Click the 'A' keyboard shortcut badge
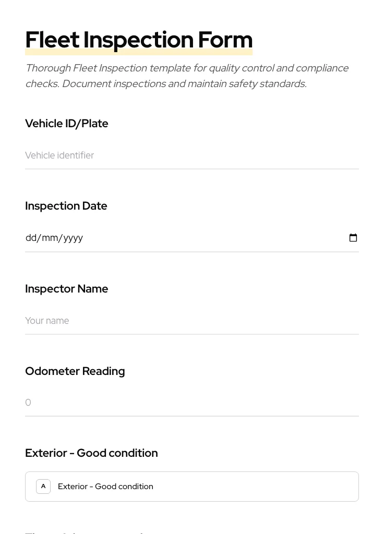The width and height of the screenshot is (384, 534). coord(43,486)
